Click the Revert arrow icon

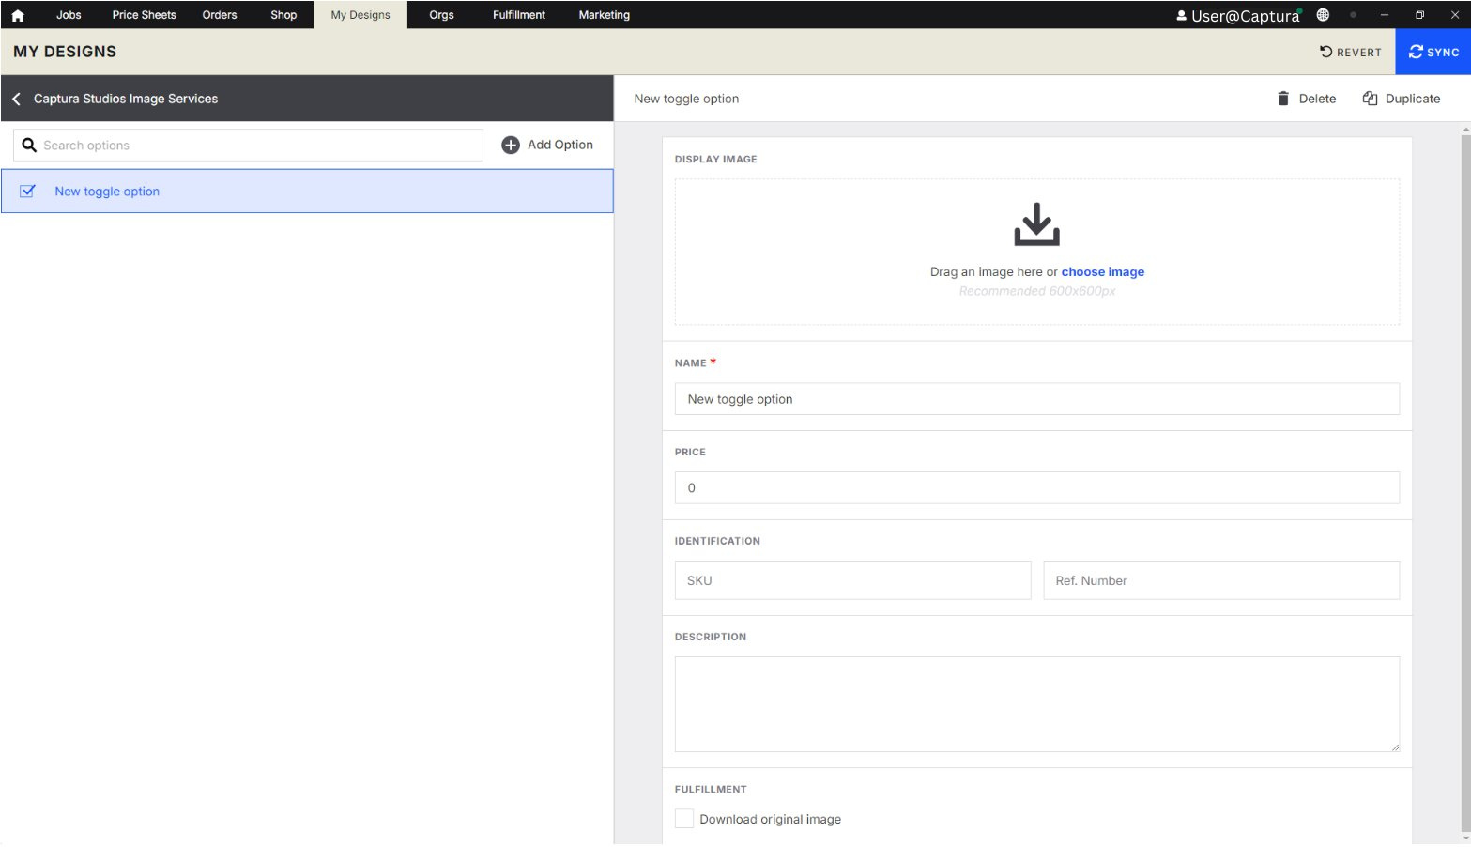tap(1325, 52)
